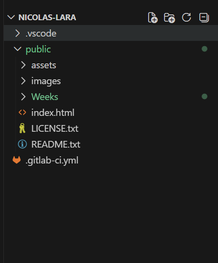Open the LICENSE.txt file

click(55, 128)
